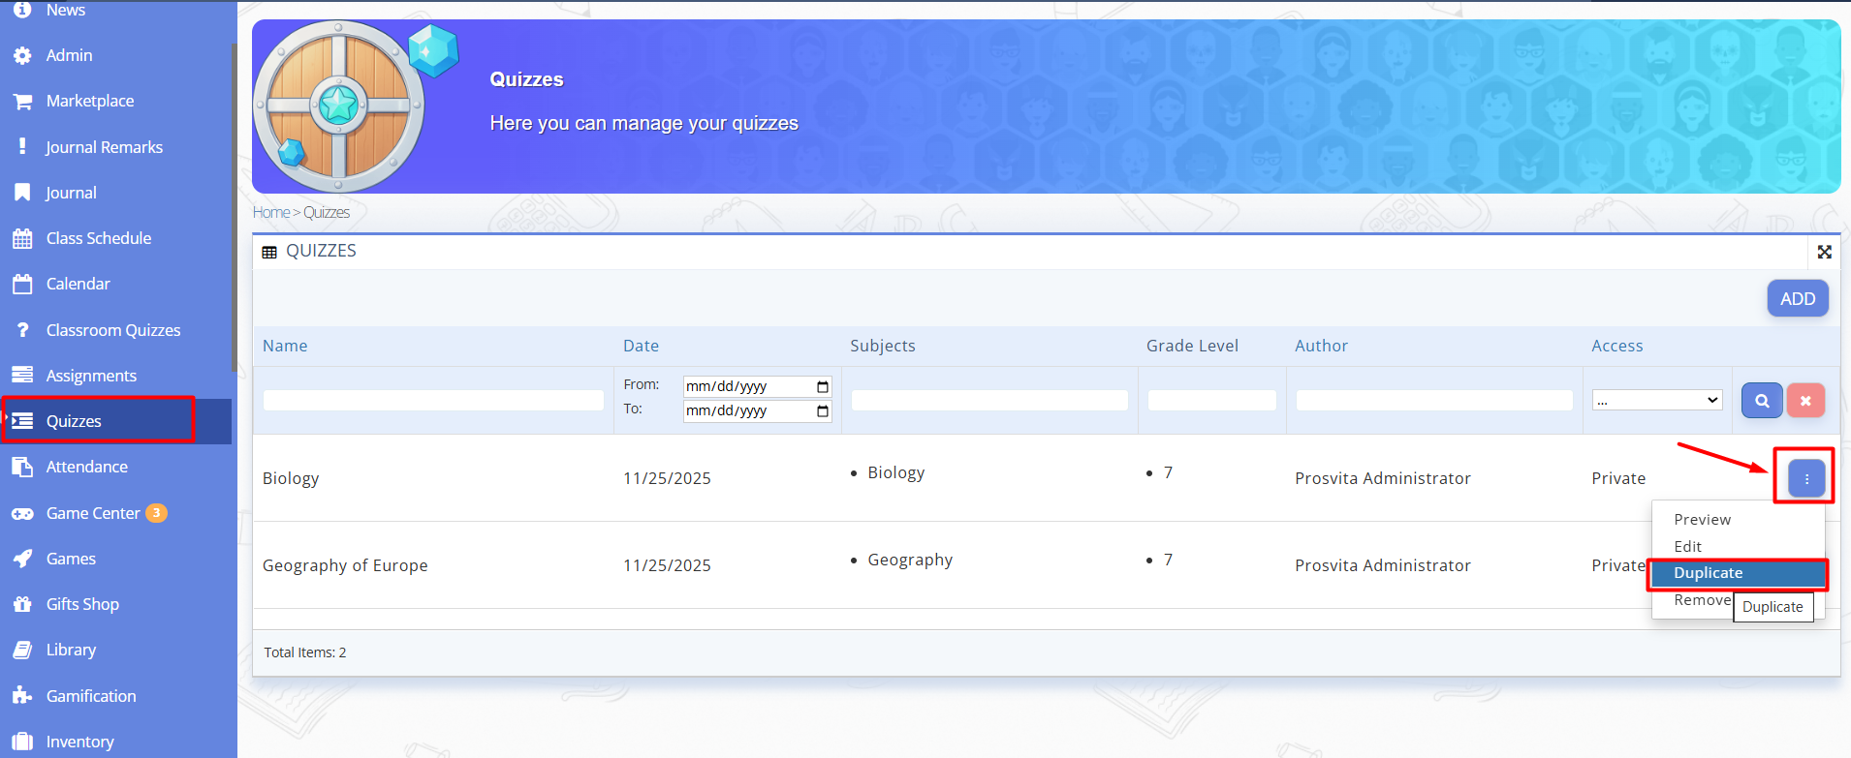Choose Preview in the context menu
The image size is (1851, 758).
tap(1702, 520)
